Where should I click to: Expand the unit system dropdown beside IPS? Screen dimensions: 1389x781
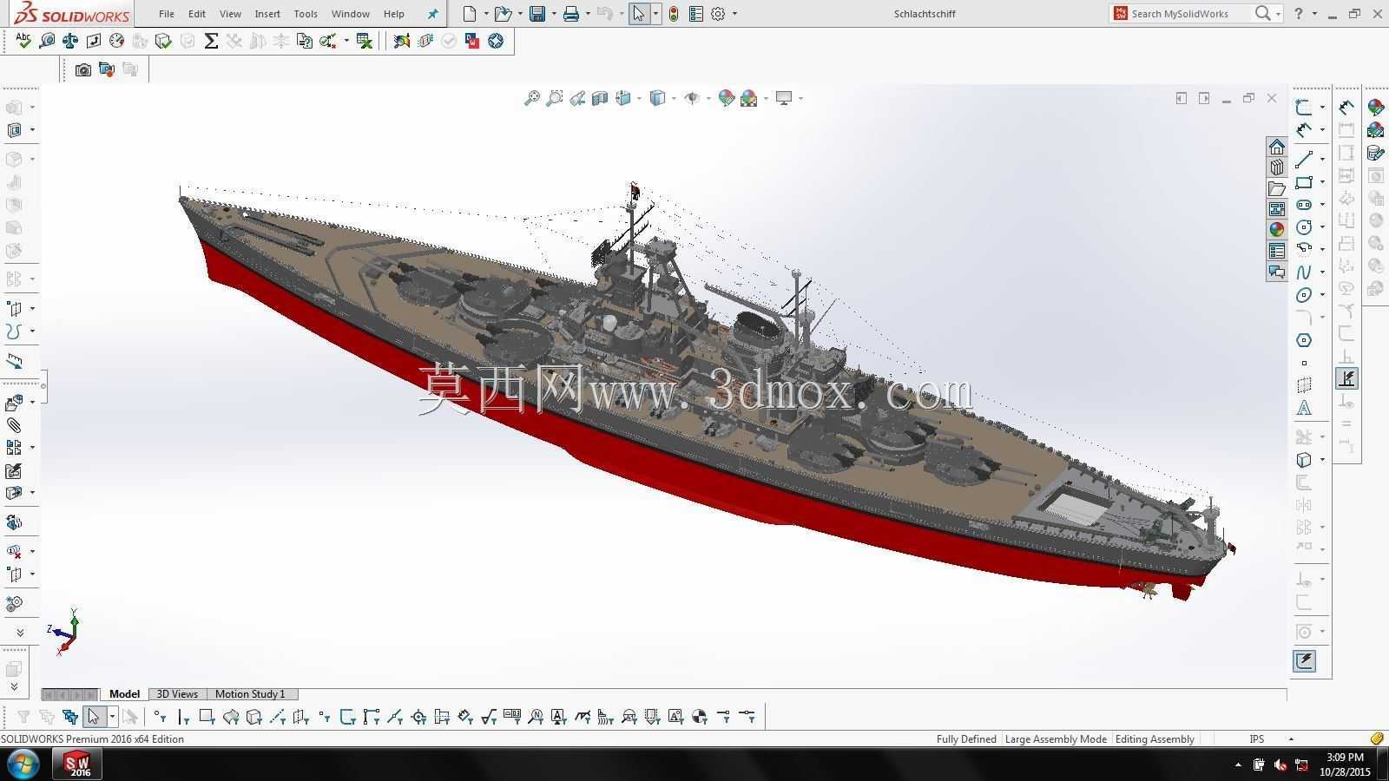click(x=1291, y=739)
